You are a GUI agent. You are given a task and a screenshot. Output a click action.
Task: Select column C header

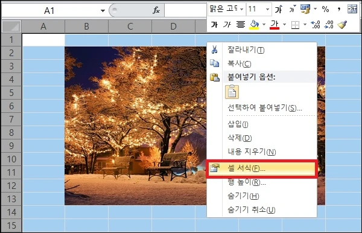(x=130, y=27)
